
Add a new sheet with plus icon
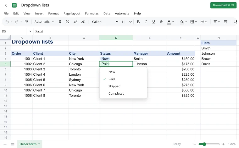[5, 144]
